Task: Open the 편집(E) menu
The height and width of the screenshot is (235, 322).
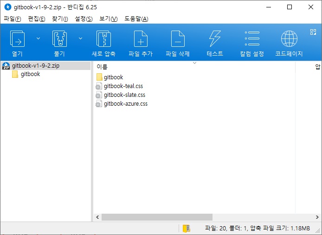Action: coord(37,19)
